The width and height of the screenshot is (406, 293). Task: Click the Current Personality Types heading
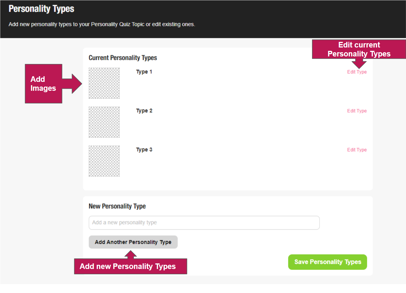(x=123, y=58)
